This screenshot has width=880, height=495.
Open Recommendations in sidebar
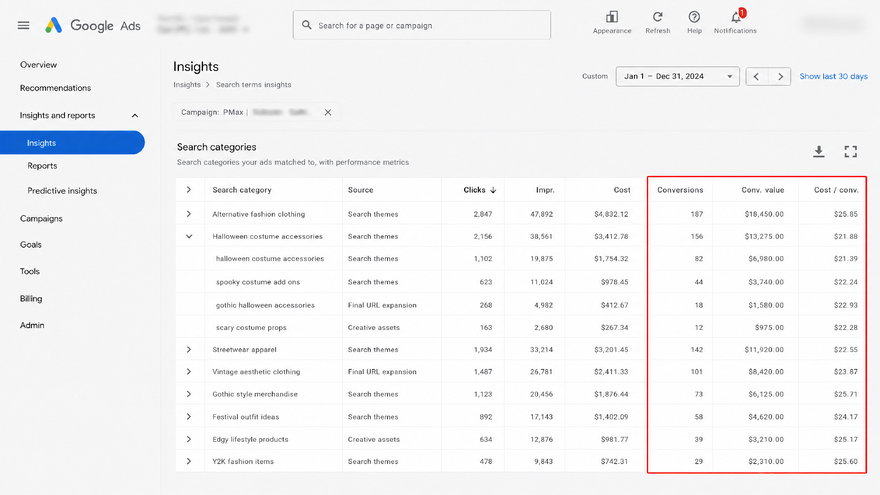click(55, 88)
